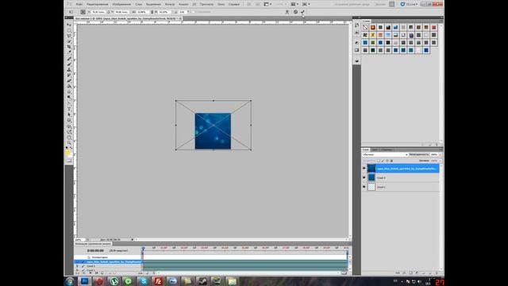Expand Слой 1 track in the timeline
Viewport: 508px width, 286px height.
(x=77, y=270)
